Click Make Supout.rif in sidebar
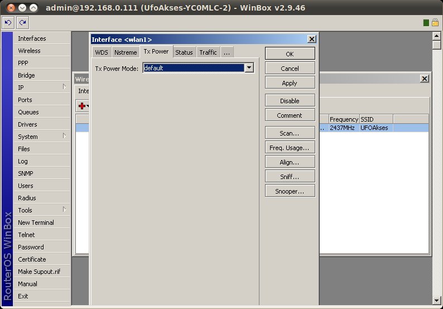 42,272
